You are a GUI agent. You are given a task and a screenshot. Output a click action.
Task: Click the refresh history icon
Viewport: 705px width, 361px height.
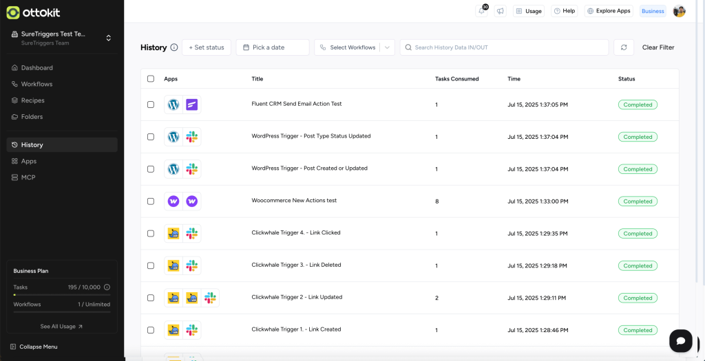tap(624, 47)
